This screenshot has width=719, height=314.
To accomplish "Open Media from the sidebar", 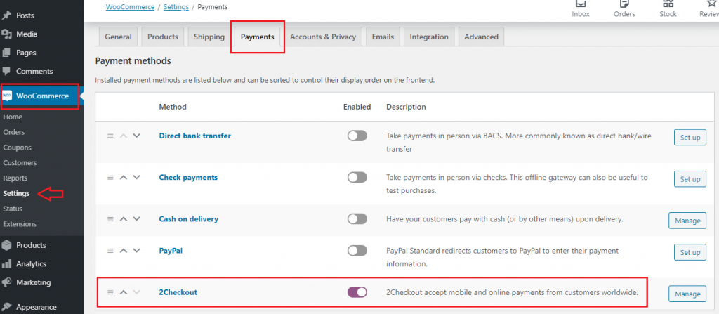I will pos(26,34).
